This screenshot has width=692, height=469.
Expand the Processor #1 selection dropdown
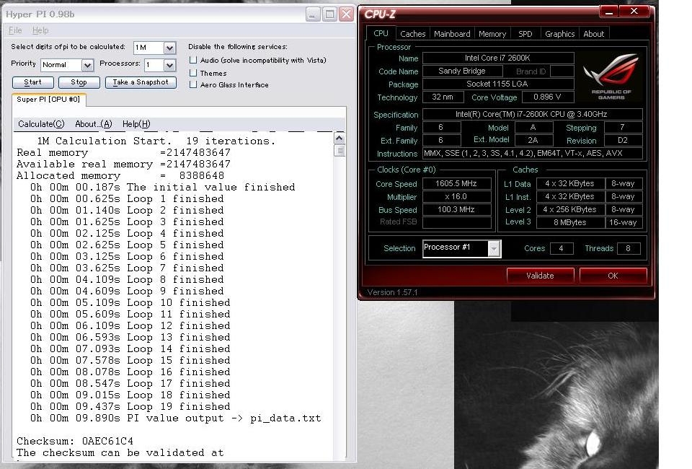tap(494, 248)
